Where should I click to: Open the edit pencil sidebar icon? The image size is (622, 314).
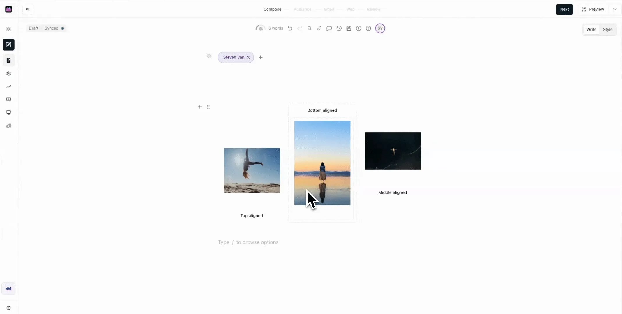pos(8,44)
